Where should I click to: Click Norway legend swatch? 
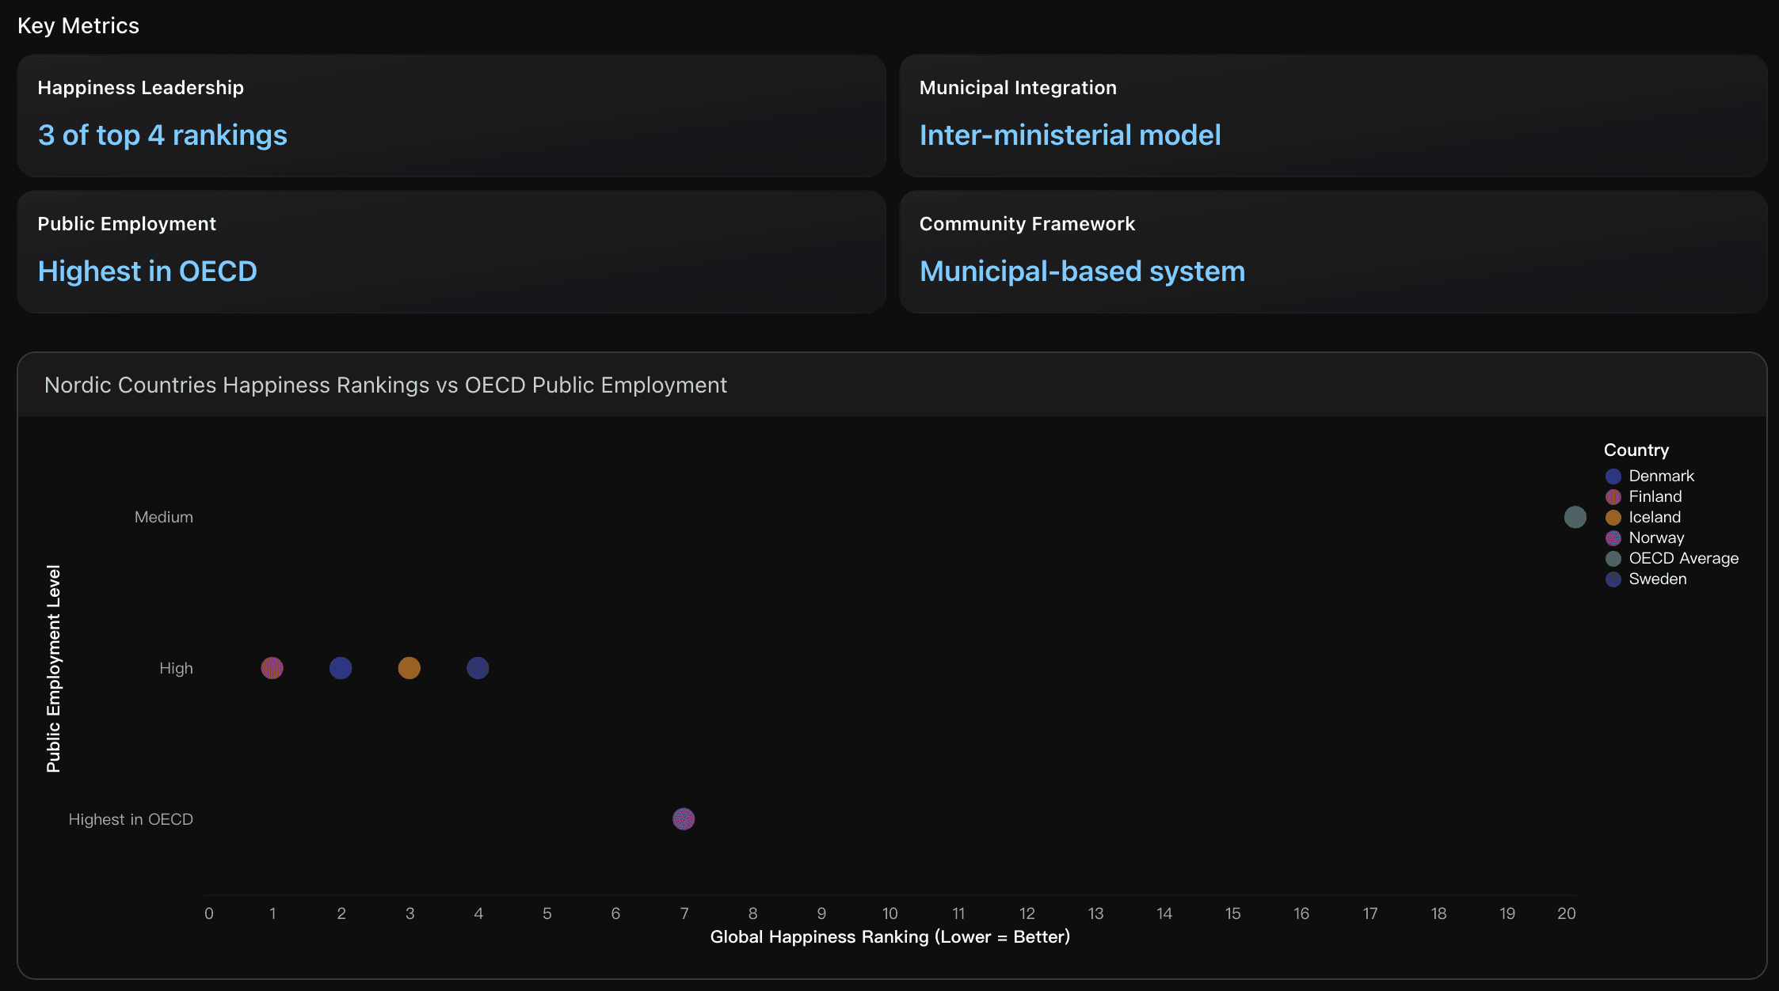[x=1613, y=538]
